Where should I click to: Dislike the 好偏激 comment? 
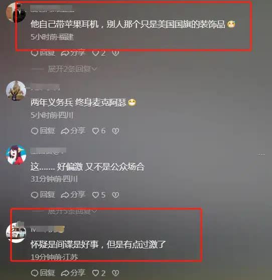[115, 195]
